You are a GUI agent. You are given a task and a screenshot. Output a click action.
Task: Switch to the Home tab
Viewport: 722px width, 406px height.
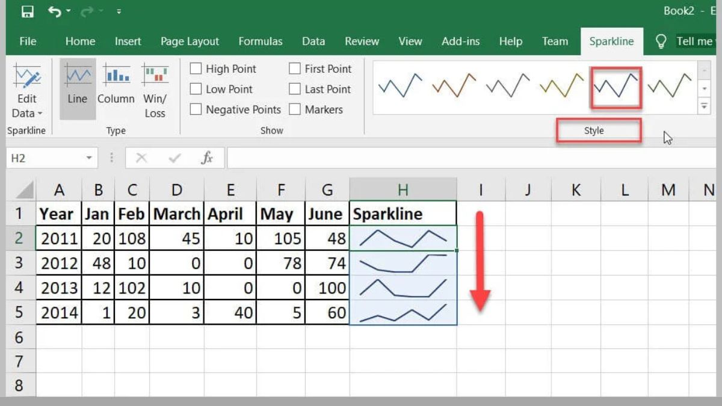click(80, 41)
